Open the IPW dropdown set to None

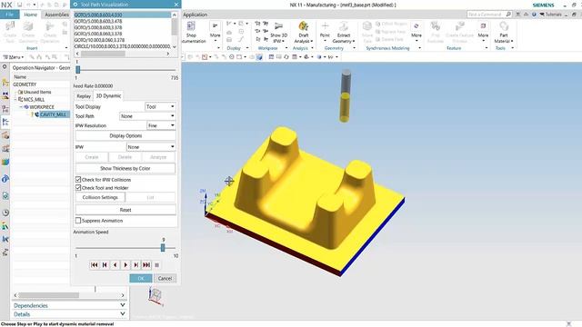(x=151, y=147)
